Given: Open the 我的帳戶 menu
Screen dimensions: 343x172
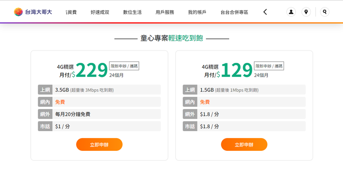Looking at the screenshot, I should (x=197, y=12).
